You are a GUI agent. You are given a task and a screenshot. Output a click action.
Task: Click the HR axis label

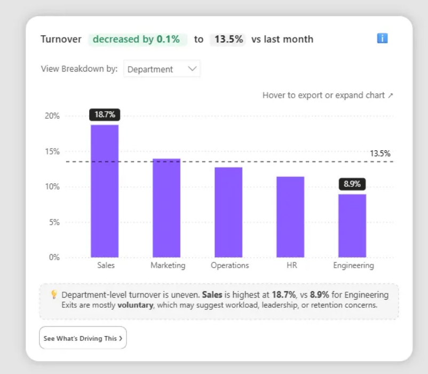[x=292, y=265]
